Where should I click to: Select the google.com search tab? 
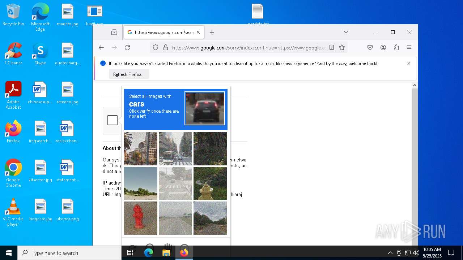[x=164, y=32]
